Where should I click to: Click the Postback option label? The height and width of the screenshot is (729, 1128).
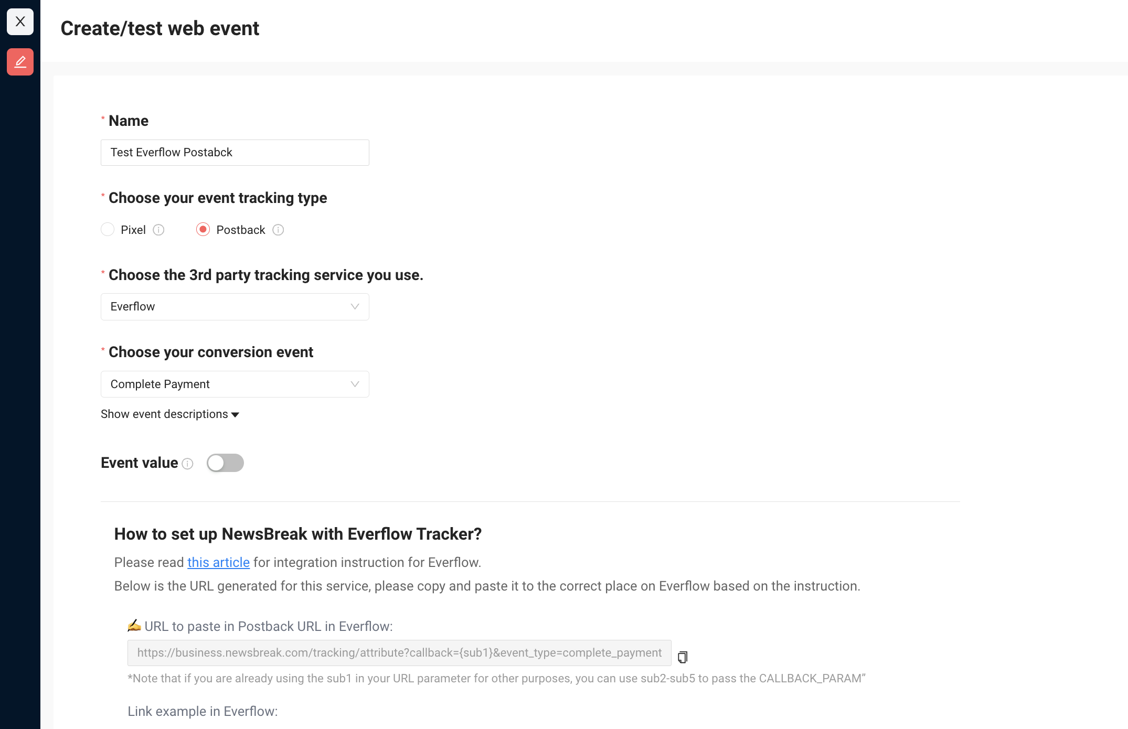pos(241,230)
